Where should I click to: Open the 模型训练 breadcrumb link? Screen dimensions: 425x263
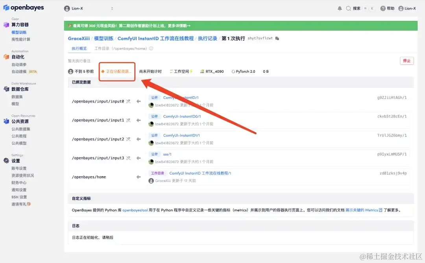(103, 39)
